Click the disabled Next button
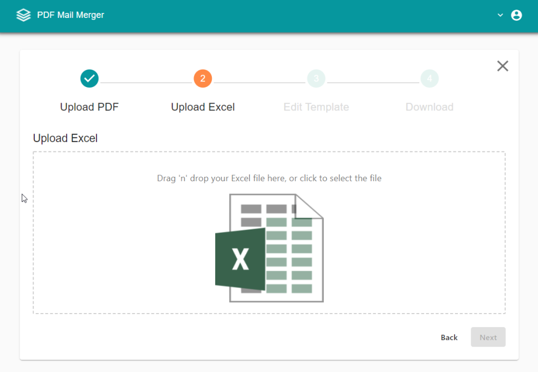The image size is (538, 372). click(x=488, y=337)
